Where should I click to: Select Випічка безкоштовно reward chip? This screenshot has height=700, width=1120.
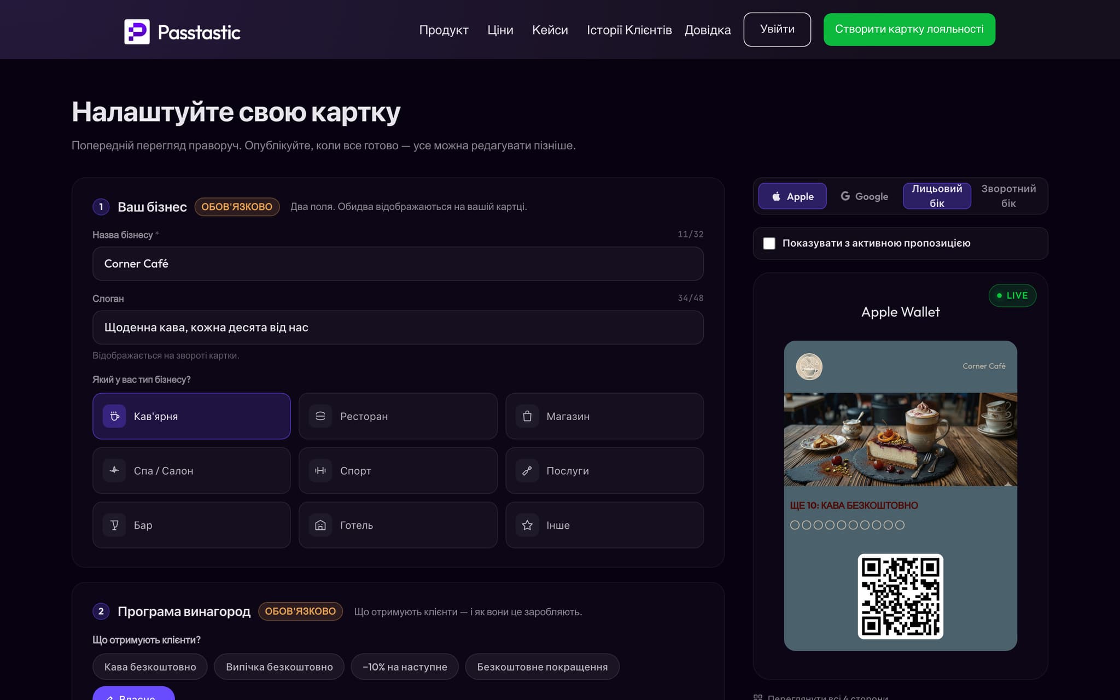coord(279,667)
